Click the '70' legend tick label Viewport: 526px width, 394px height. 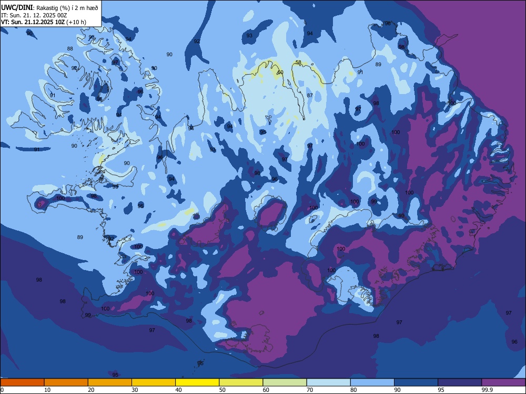(x=310, y=390)
